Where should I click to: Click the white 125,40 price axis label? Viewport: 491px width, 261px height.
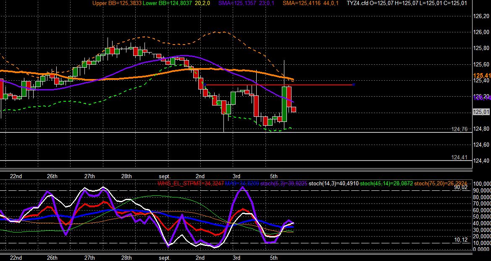pos(482,81)
